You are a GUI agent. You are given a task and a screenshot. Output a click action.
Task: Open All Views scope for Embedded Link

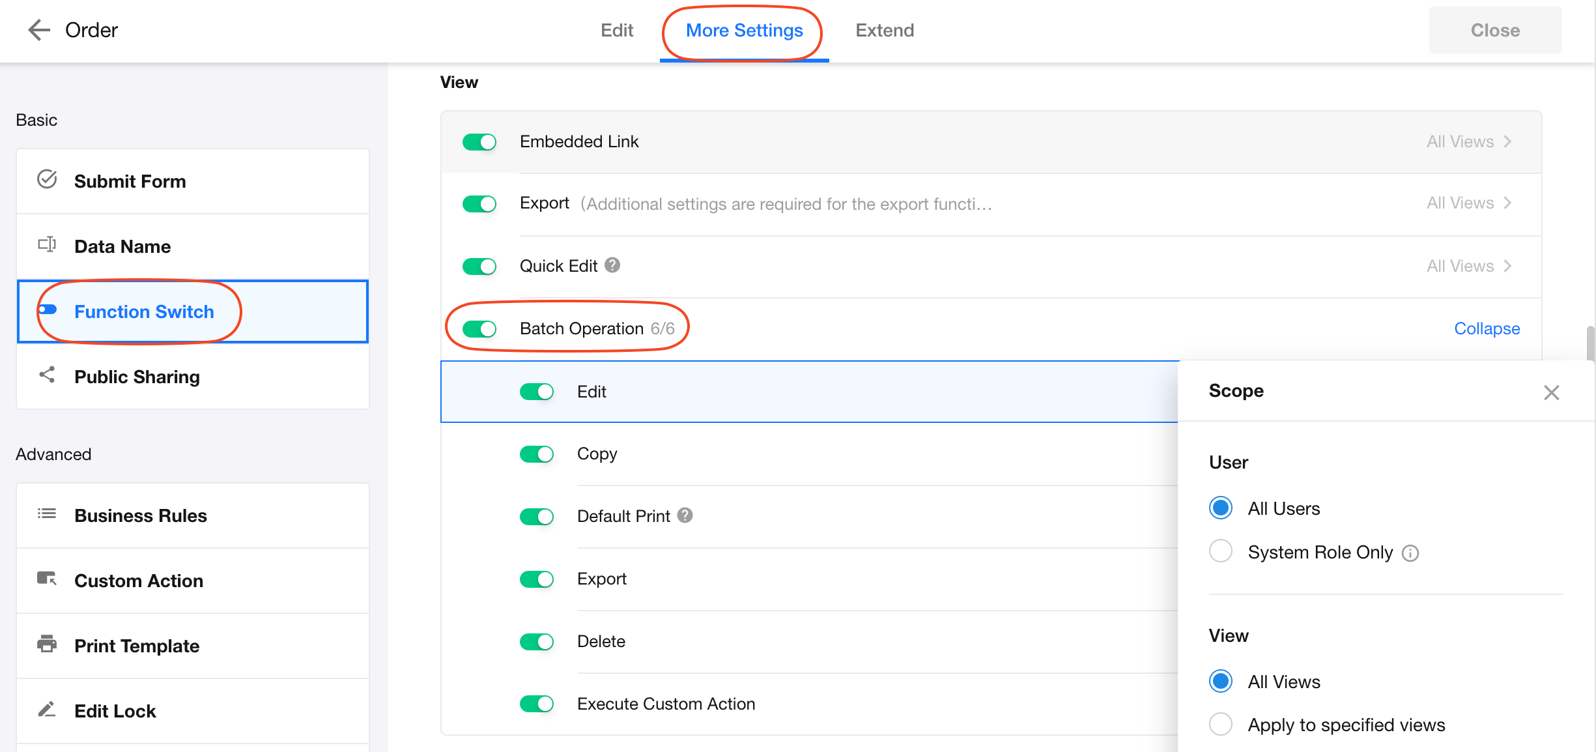click(1469, 141)
